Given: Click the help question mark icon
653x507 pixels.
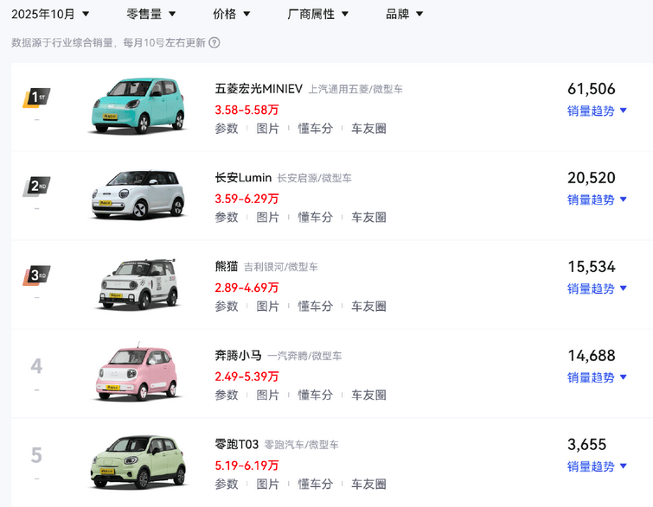Looking at the screenshot, I should [214, 42].
